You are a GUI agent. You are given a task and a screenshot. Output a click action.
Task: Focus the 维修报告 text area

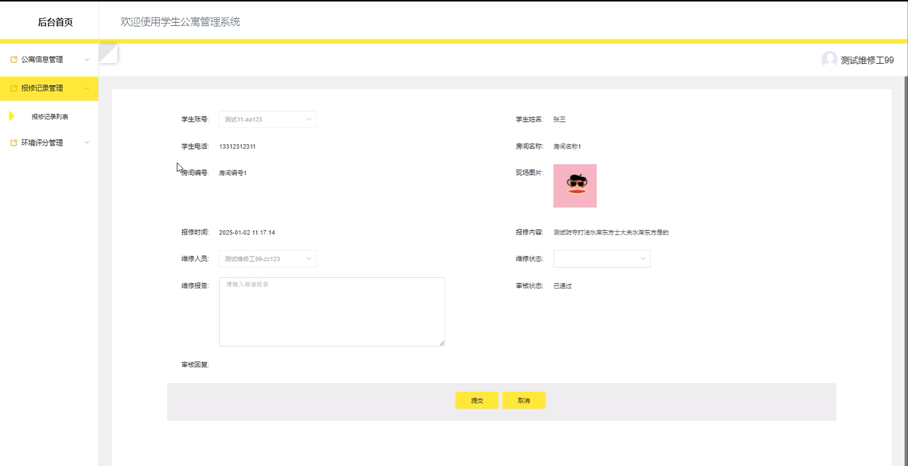tap(332, 312)
